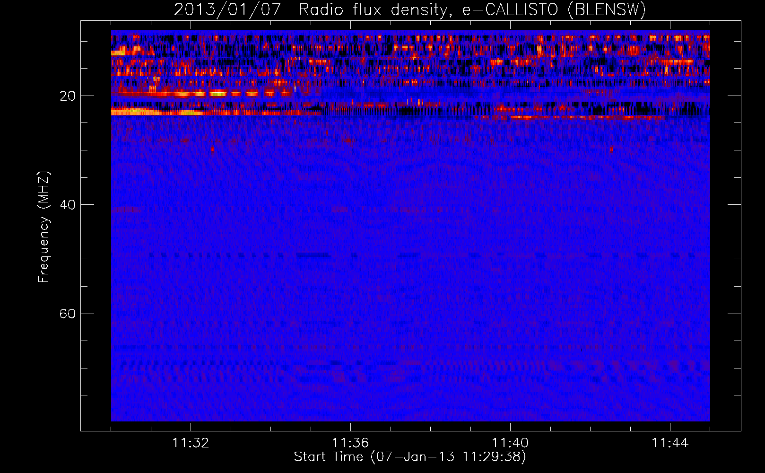Viewport: 765px width, 473px height.
Task: Click the date "2013/01/07" in the title
Action: [x=227, y=9]
